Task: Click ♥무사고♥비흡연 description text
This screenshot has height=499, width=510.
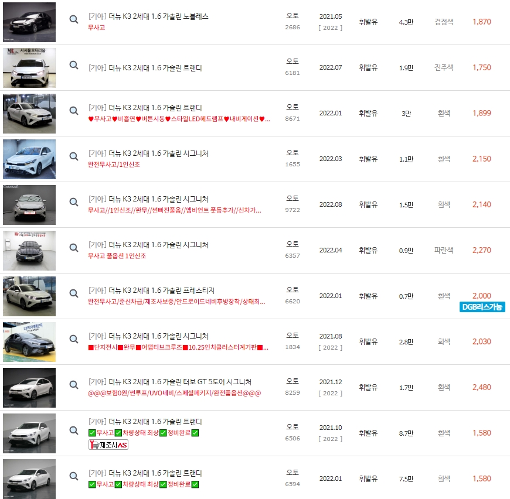Action: pos(179,119)
